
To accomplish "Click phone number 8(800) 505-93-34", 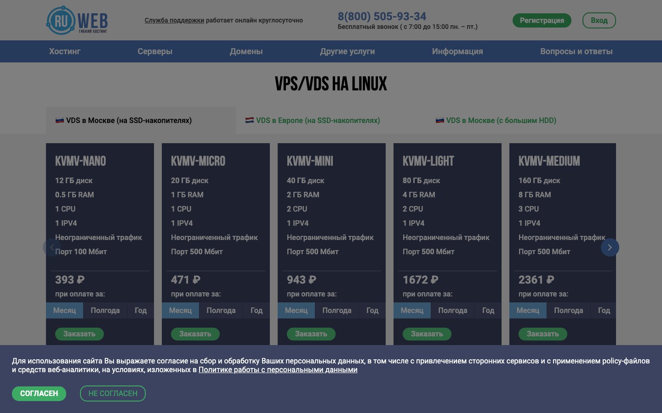I will click(x=382, y=17).
